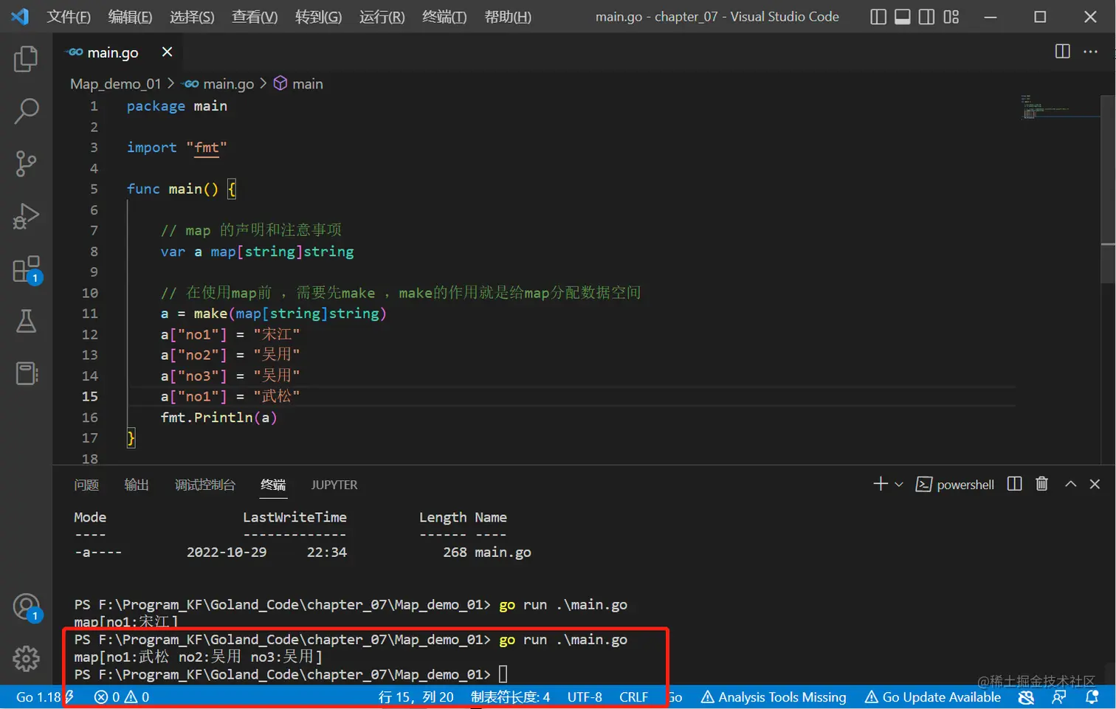The width and height of the screenshot is (1116, 709).
Task: Click feedback icon in status bar
Action: [1059, 696]
